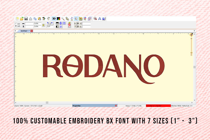210x140 pixels.
Task: Click the red design size status box
Action: pos(158,106)
